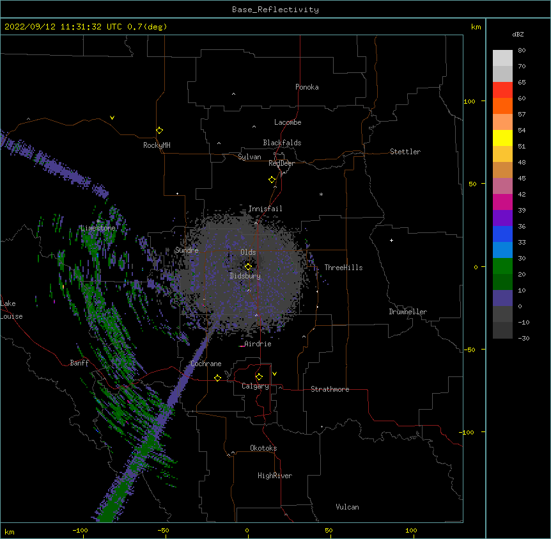This screenshot has width=551, height=539.
Task: Click the 0 tick label on the bottom axis
Action: tap(247, 530)
